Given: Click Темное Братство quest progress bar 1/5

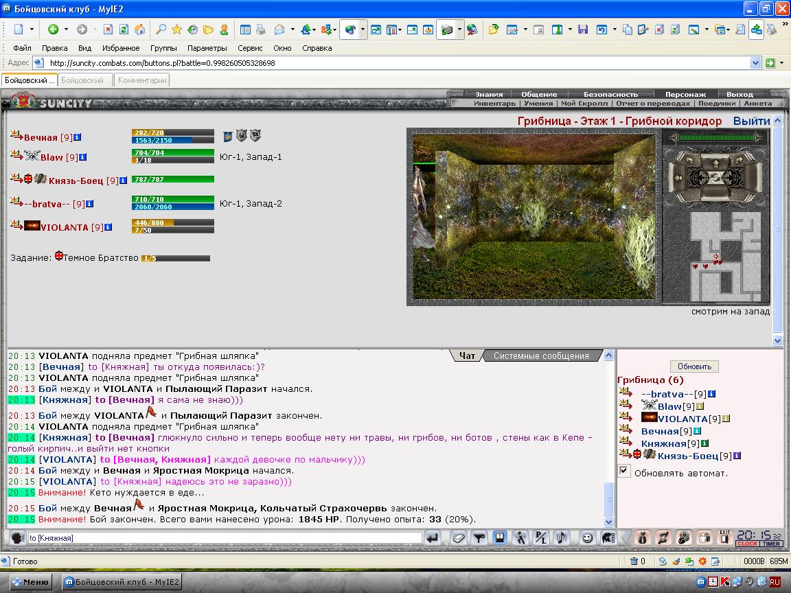Looking at the screenshot, I should [176, 258].
